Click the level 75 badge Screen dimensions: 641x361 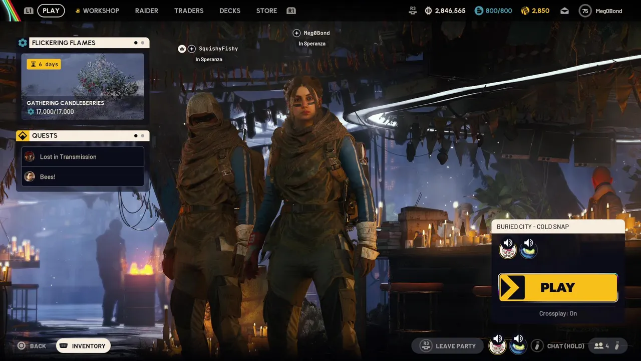coord(585,11)
